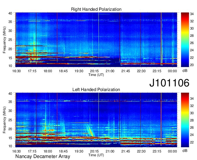Click the "Right Handed Polarization" plot title

coord(96,9)
